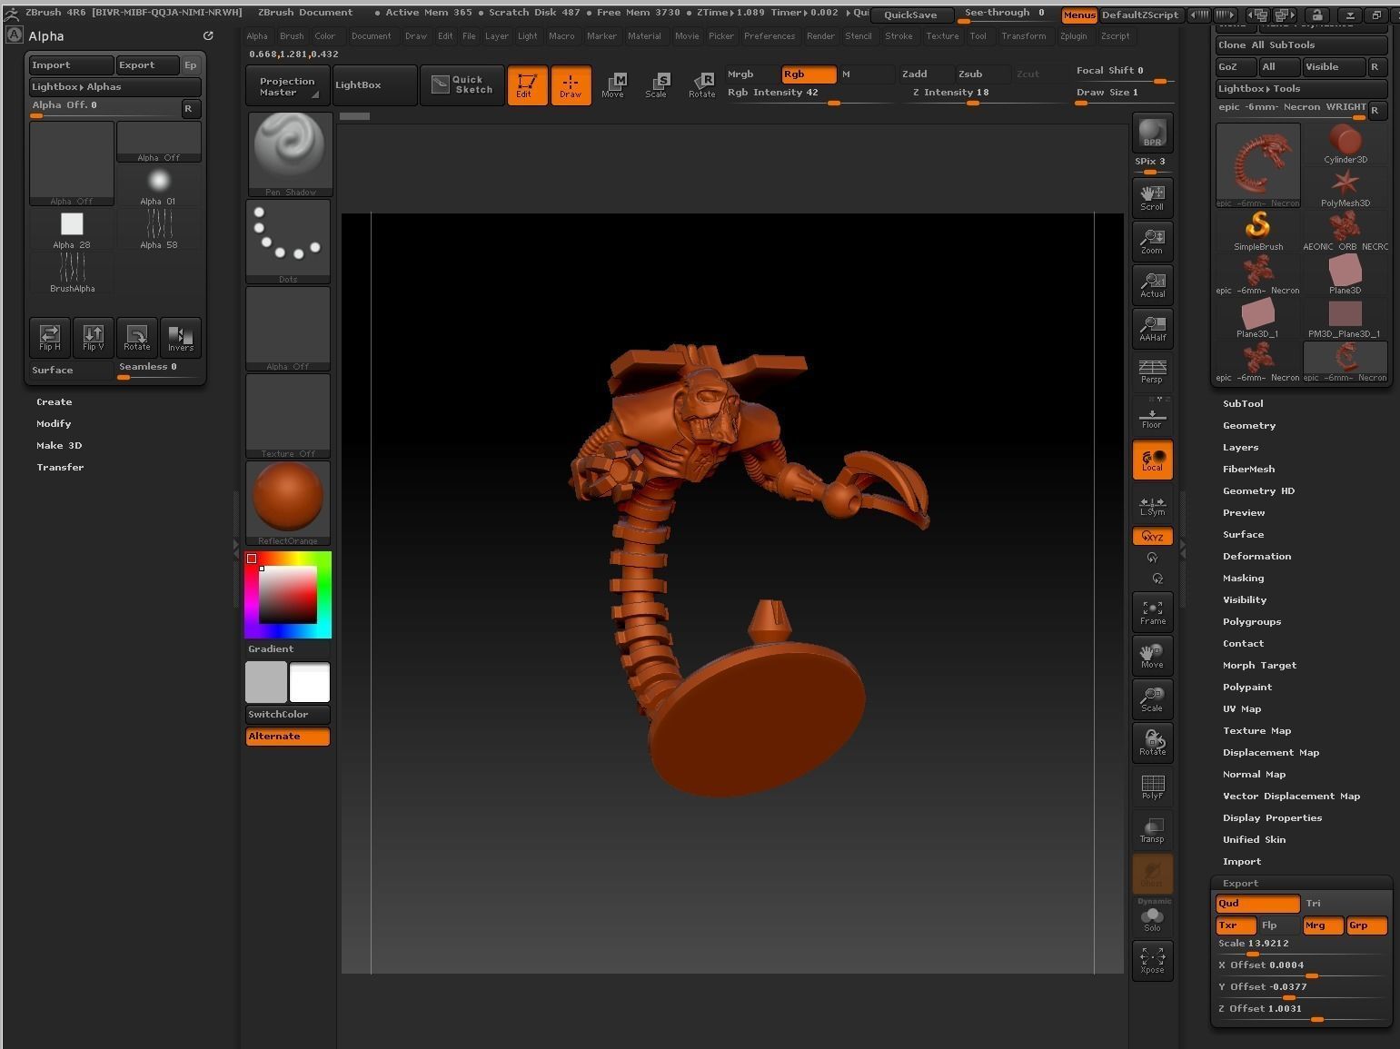Click the Clone All SubTools button
1400x1049 pixels.
point(1301,45)
